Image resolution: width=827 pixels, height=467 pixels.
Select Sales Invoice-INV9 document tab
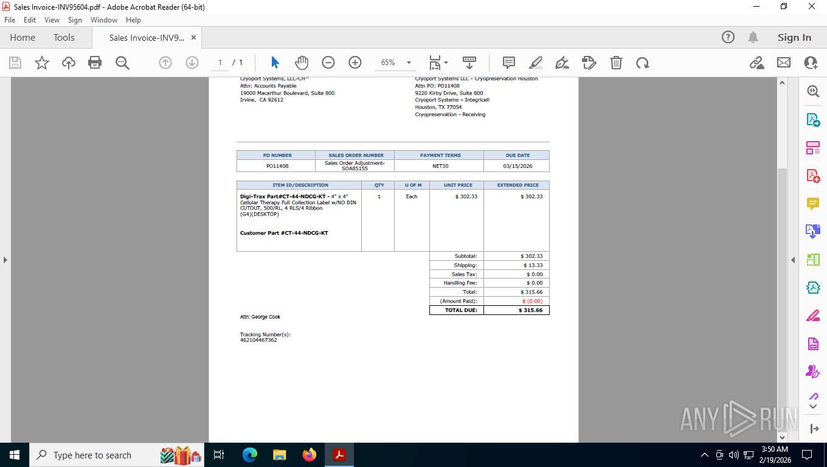[147, 38]
